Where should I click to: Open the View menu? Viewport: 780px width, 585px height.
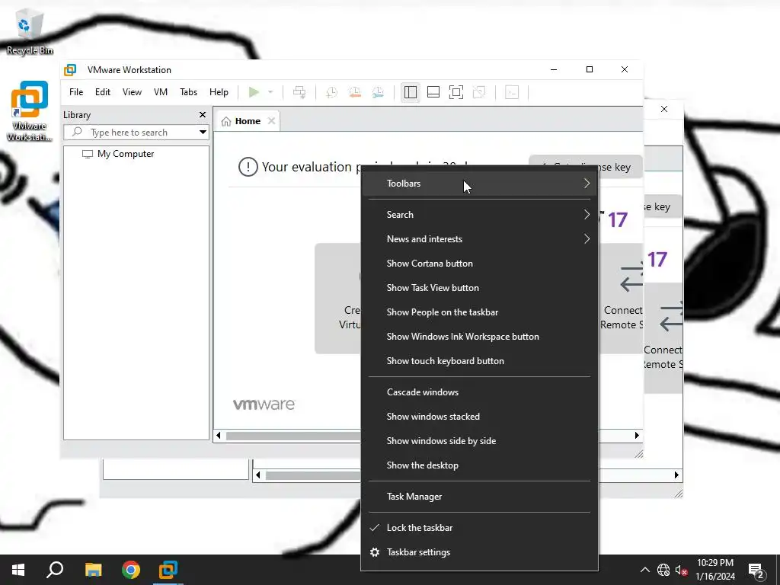[133, 92]
